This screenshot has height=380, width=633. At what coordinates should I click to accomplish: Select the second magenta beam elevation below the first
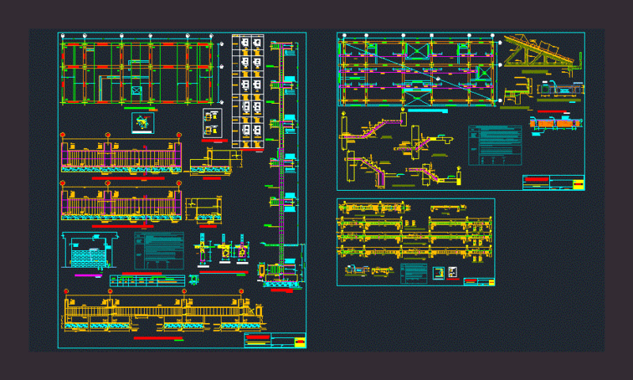121,202
